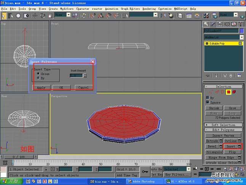Click Show End Result toggle icon

(x=216, y=76)
